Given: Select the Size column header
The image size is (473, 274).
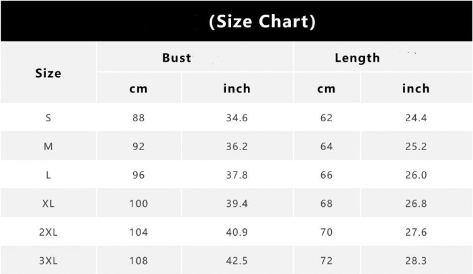Looking at the screenshot, I should (48, 73).
